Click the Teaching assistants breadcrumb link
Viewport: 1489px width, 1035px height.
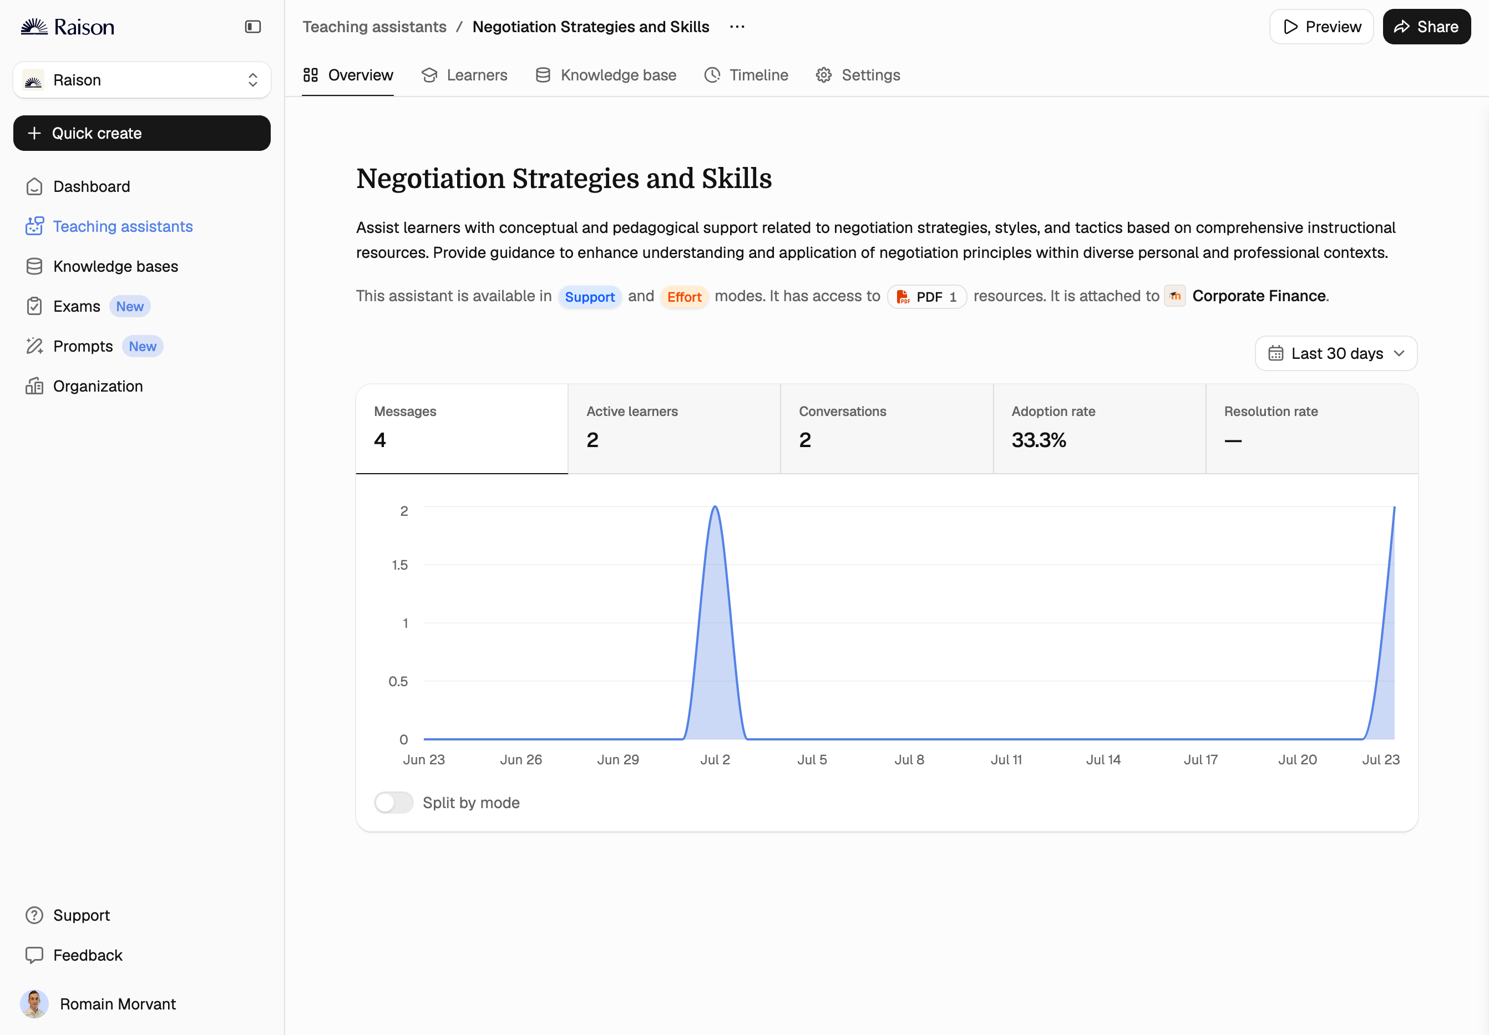374,27
